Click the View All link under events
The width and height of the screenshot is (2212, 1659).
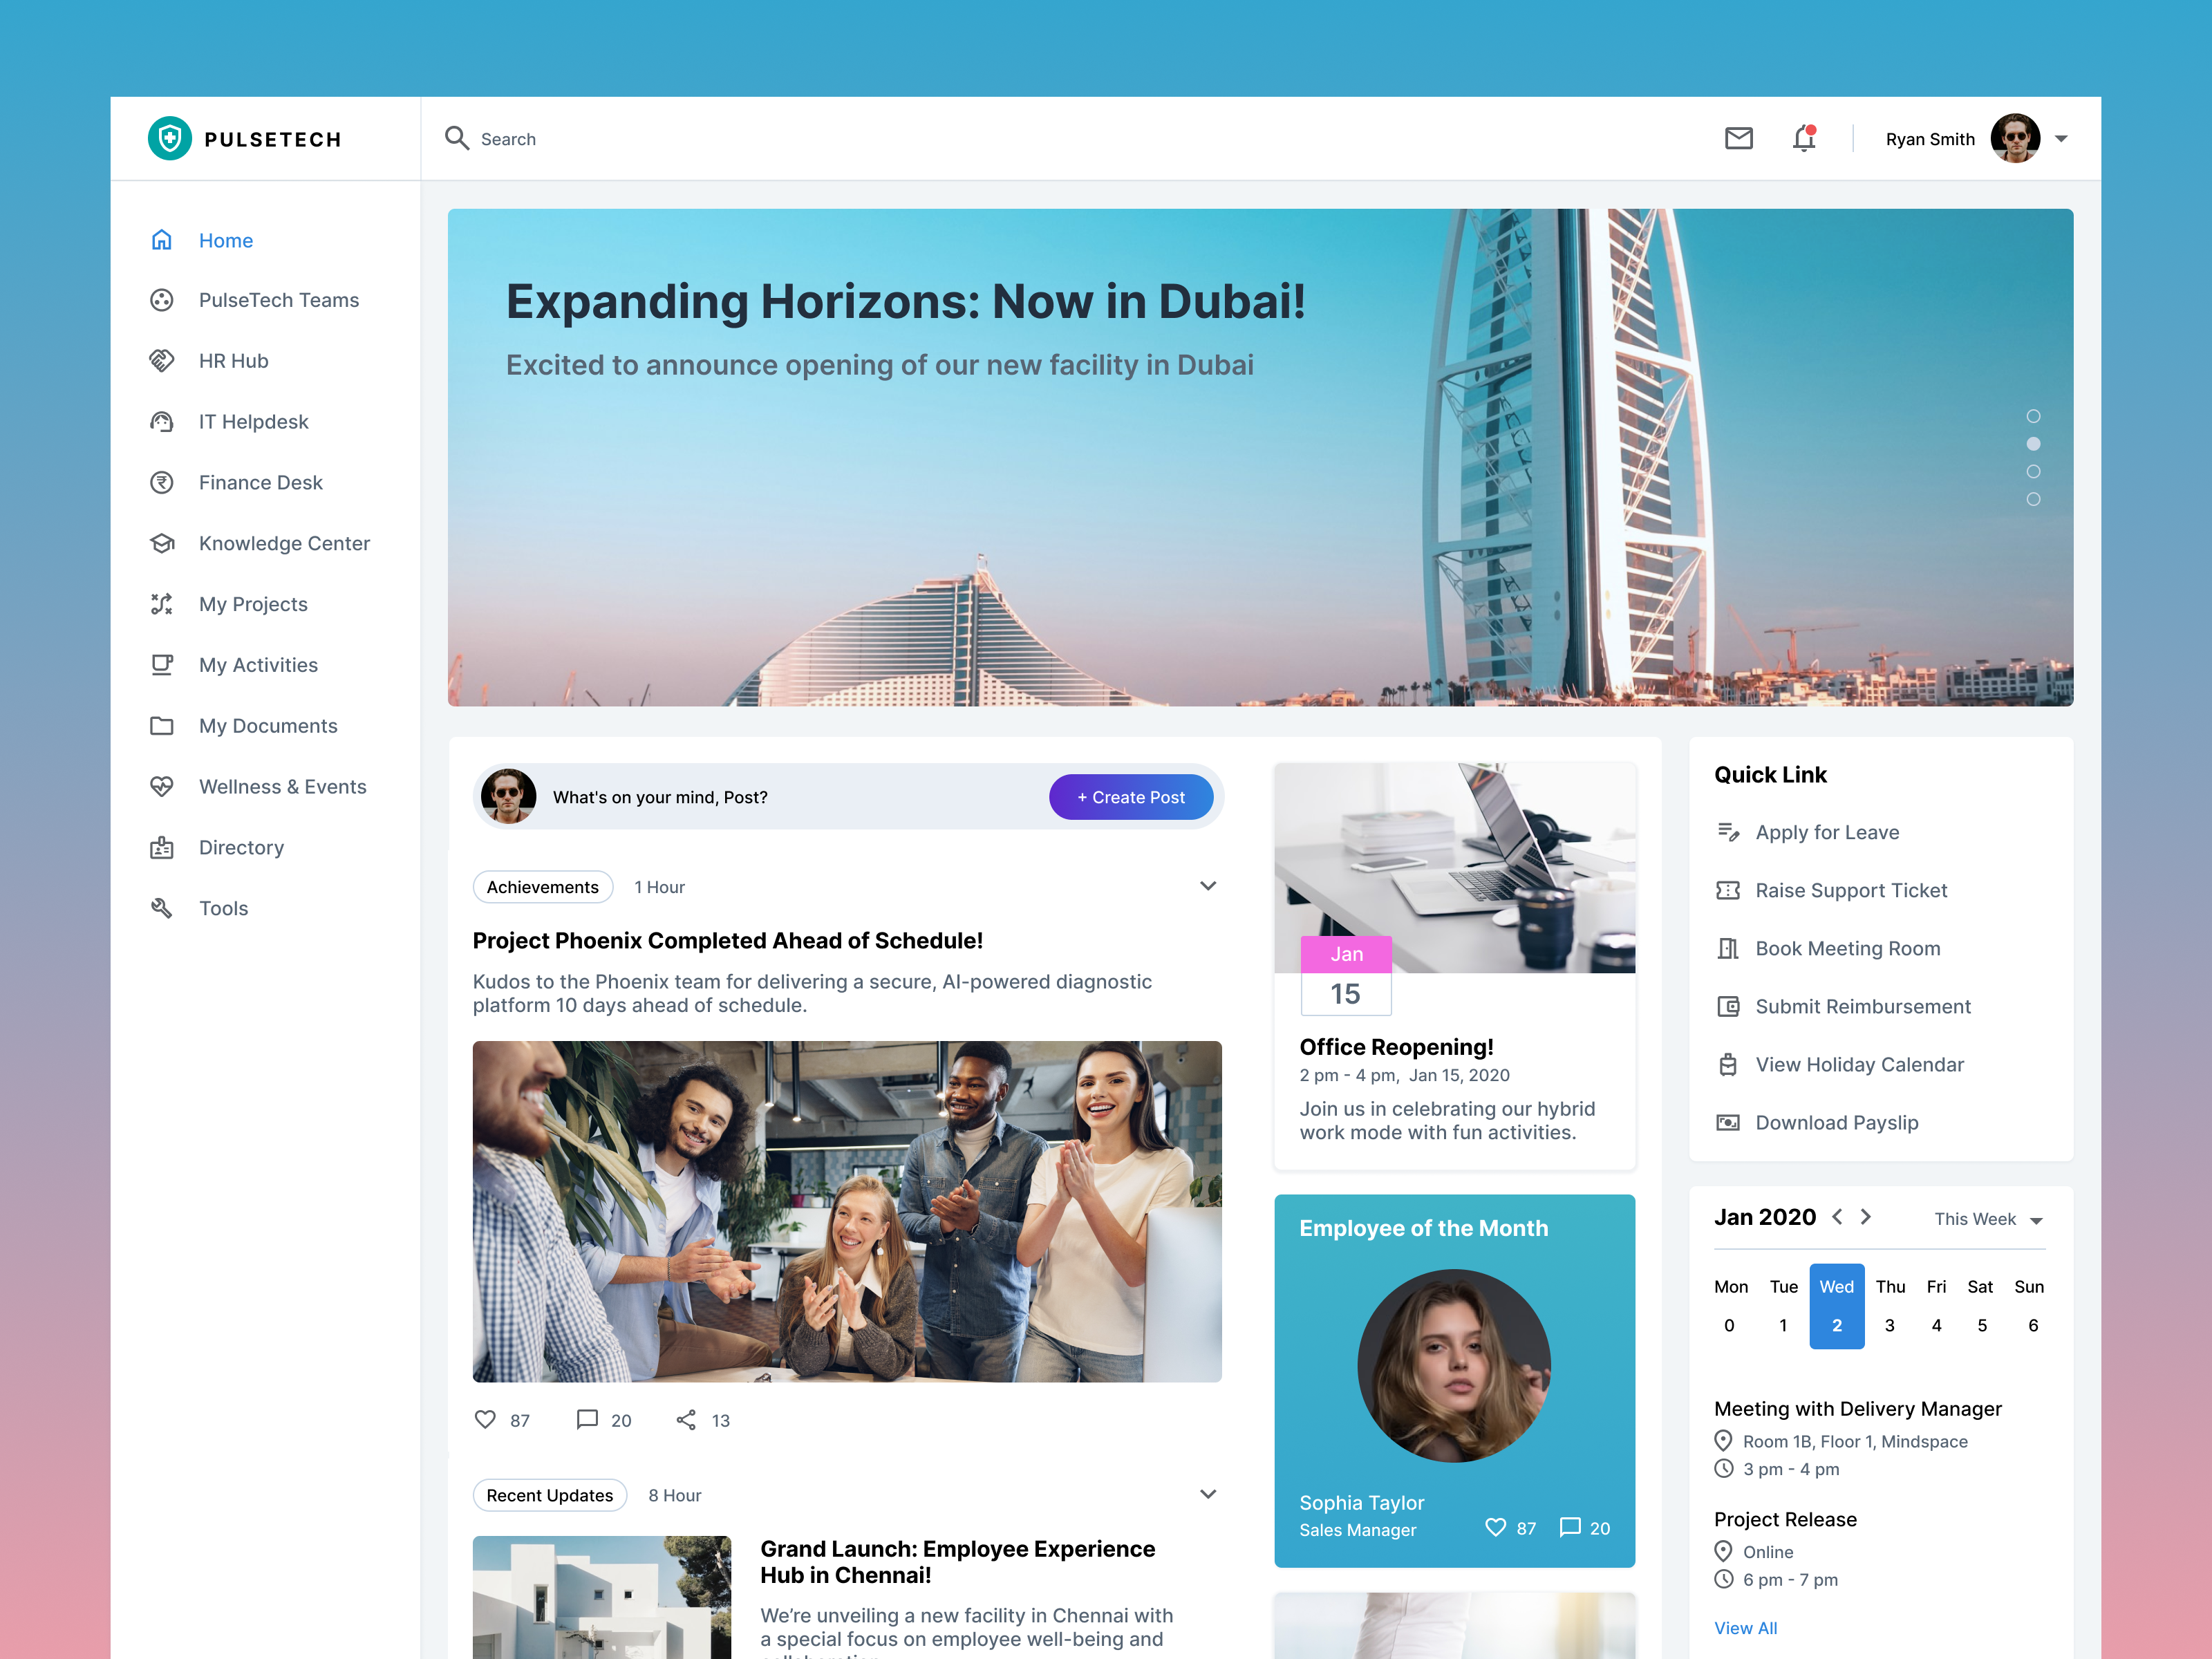[1745, 1628]
